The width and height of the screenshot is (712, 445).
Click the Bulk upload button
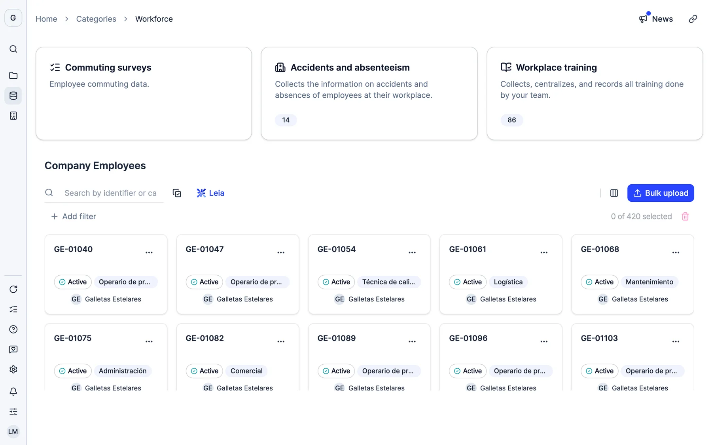(661, 193)
